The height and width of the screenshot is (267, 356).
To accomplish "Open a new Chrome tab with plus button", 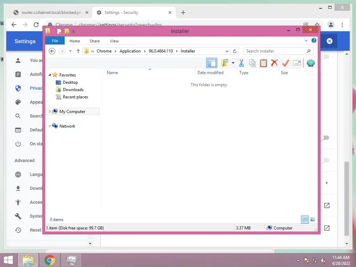I will [x=183, y=13].
